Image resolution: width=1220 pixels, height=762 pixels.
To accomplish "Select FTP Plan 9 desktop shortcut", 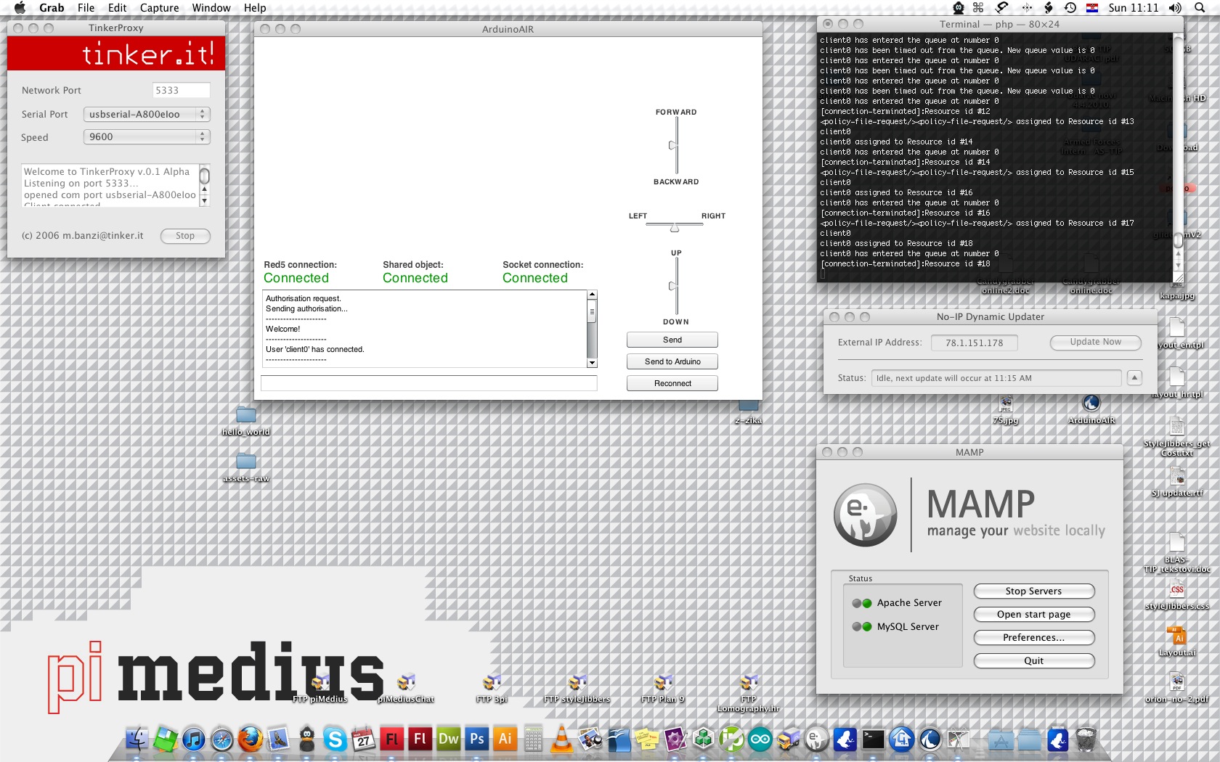I will 663,689.
